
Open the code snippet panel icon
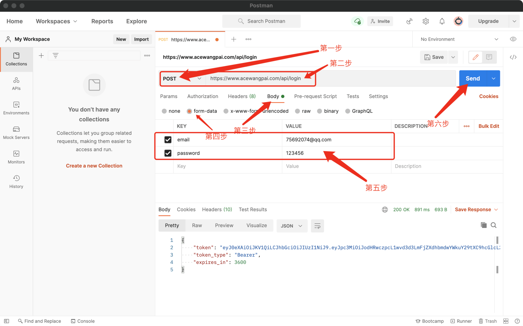513,57
